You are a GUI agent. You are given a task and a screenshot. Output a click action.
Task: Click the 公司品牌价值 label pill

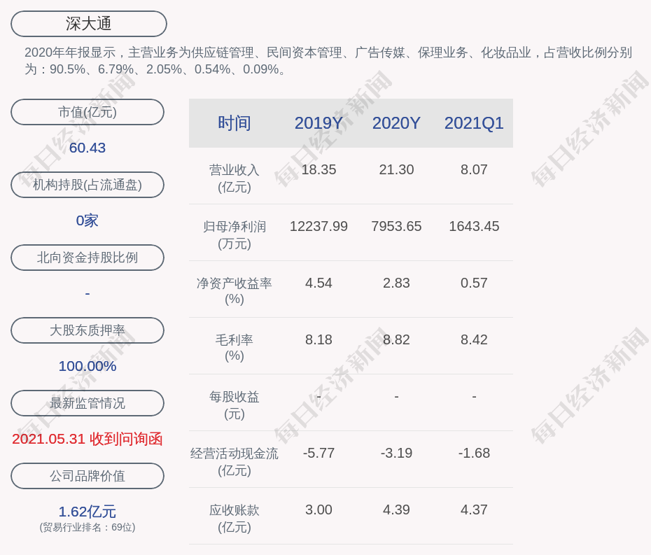point(87,476)
